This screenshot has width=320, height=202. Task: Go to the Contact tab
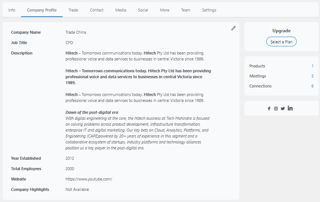tap(97, 10)
